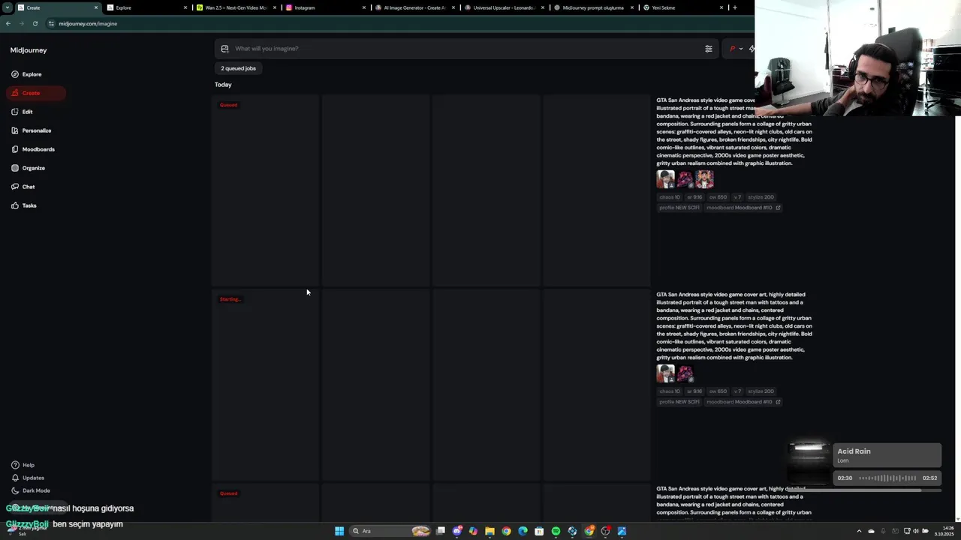
Task: Open Updates in the sidebar
Action: click(27, 478)
